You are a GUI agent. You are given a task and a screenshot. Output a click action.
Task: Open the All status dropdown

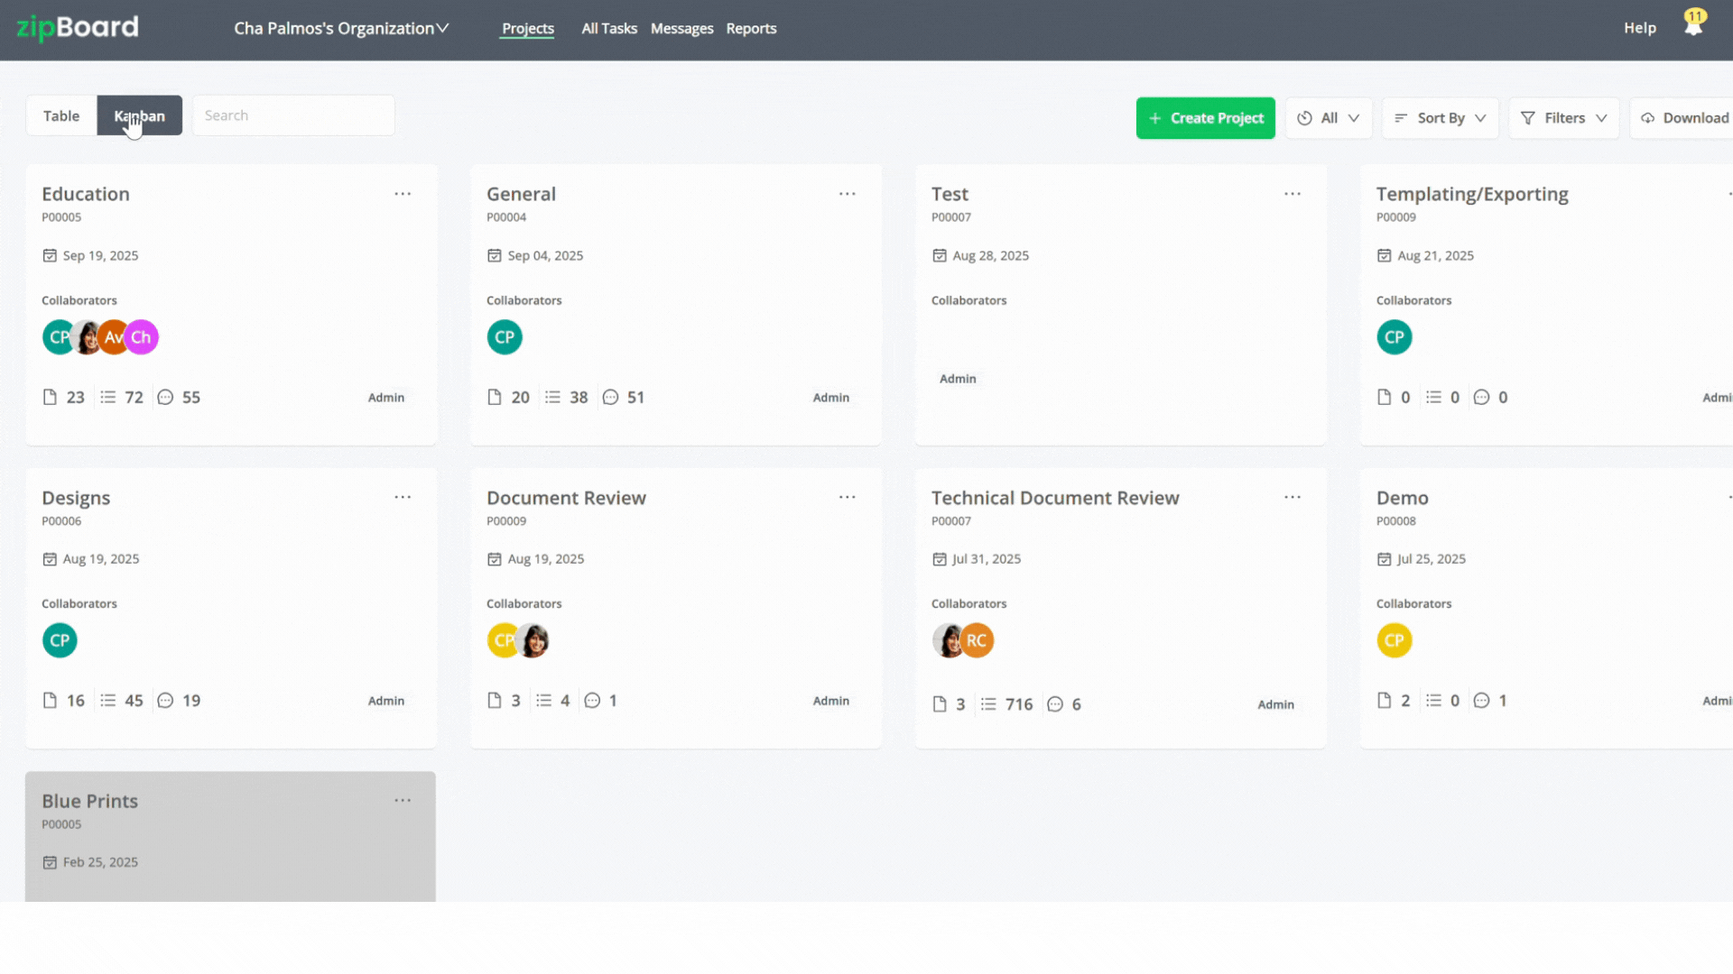click(x=1328, y=118)
